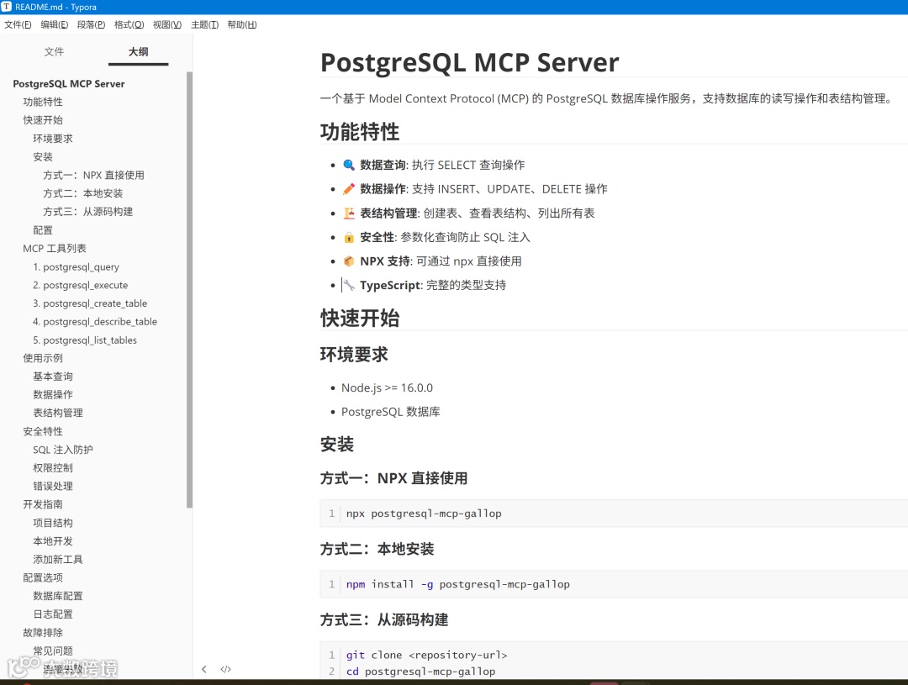Jump to PostgreSQL MCP Server in outline
Viewport: 908px width, 685px height.
(x=69, y=83)
